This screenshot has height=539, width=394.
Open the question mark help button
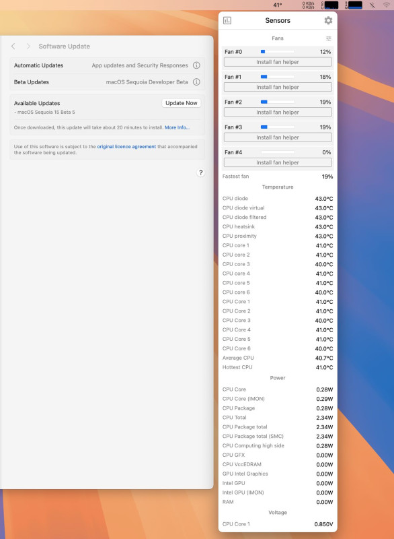click(x=200, y=172)
